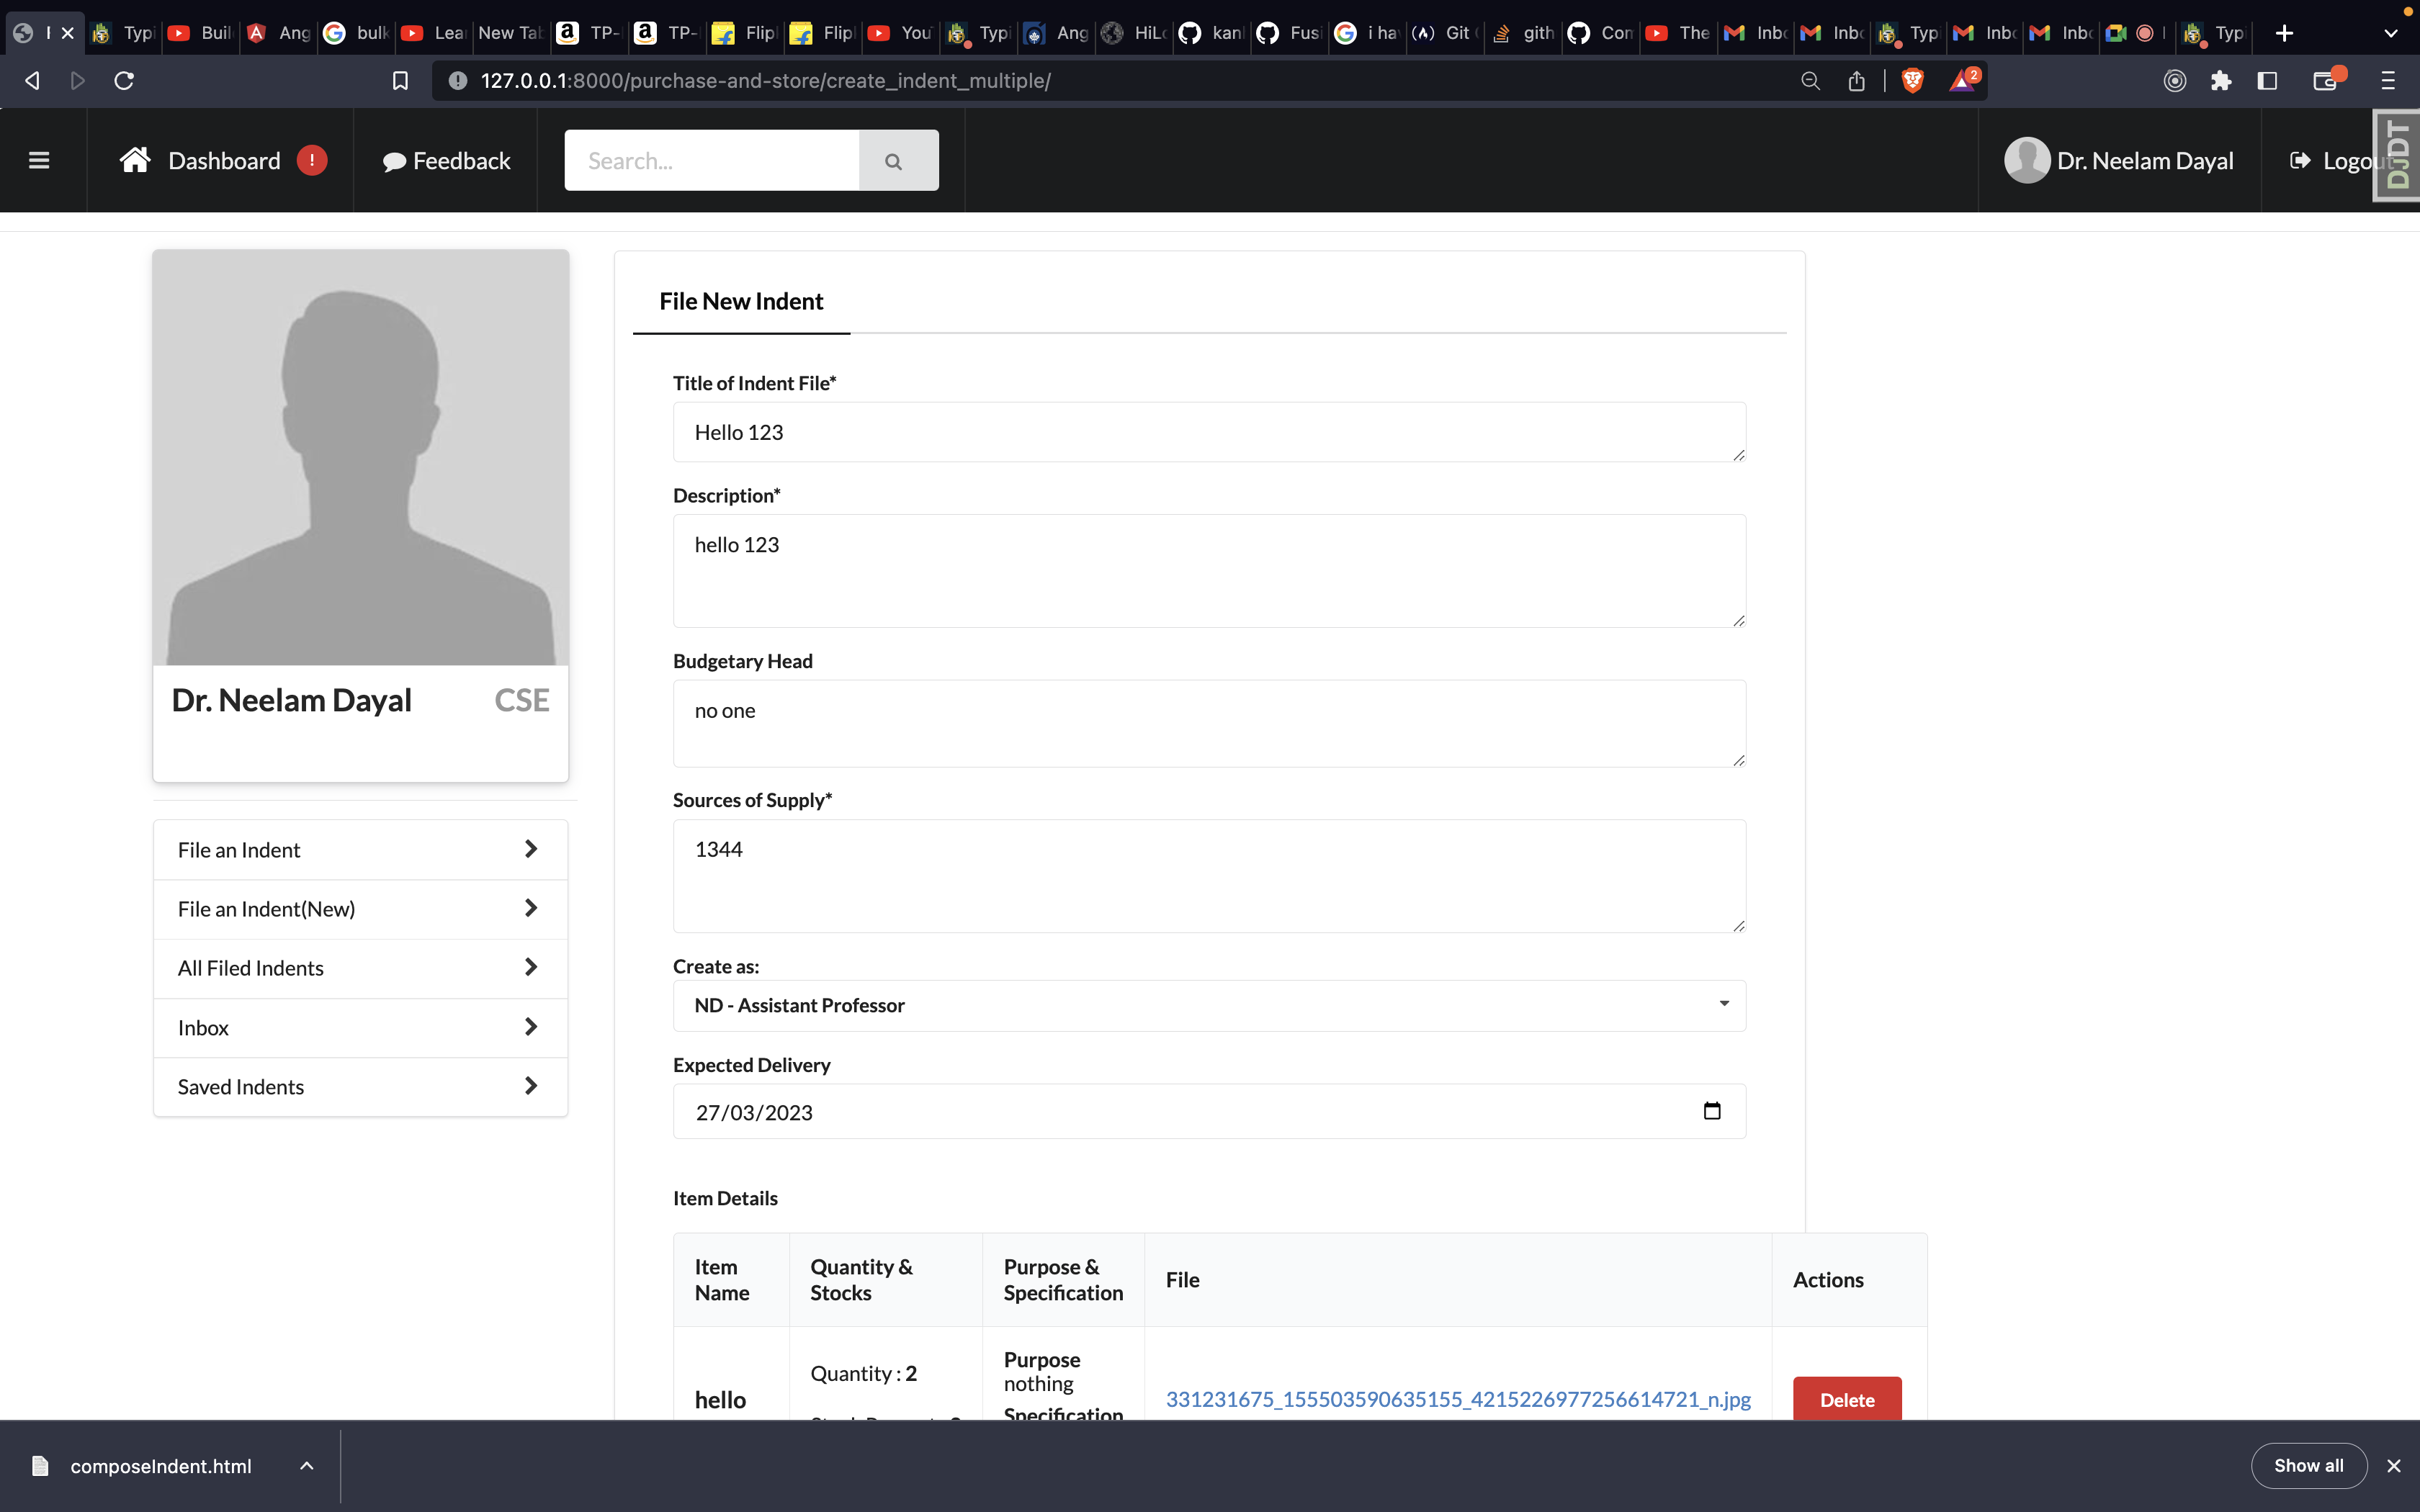Click the share page icon
Viewport: 2420px width, 1512px height.
point(1856,80)
